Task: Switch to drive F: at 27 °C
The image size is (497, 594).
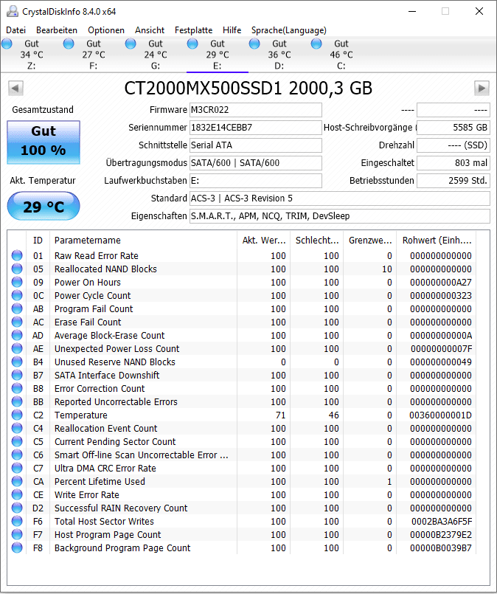Action: coord(94,55)
